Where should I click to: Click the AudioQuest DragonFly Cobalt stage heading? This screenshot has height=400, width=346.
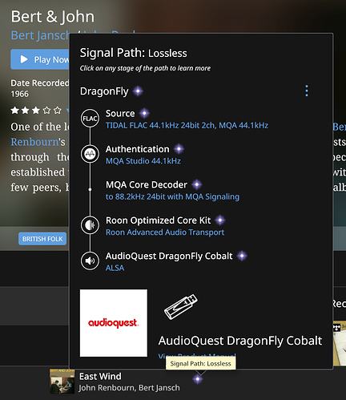169,256
